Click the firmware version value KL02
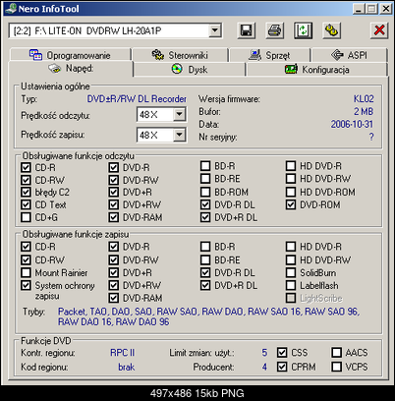The width and height of the screenshot is (395, 401). point(364,99)
